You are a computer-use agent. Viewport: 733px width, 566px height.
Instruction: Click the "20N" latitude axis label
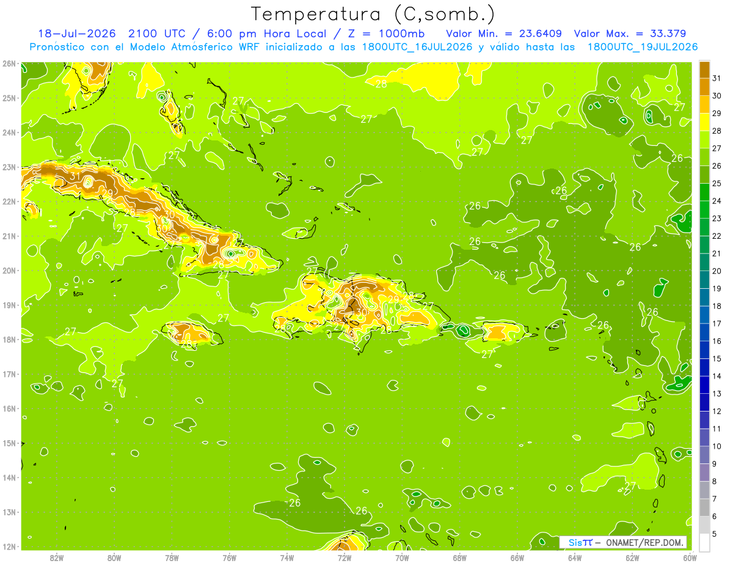click(9, 270)
